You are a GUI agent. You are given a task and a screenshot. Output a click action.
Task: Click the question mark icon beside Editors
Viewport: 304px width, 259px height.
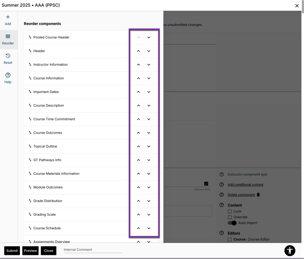click(221, 233)
